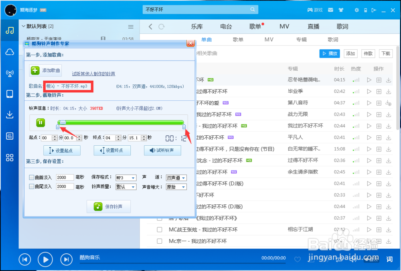Open the 专辑 results sub-tab

(x=301, y=40)
